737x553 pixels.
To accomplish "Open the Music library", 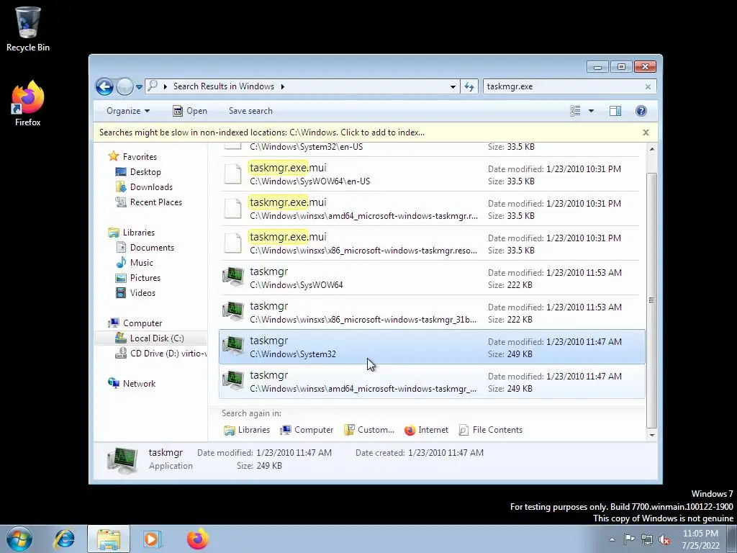I will [142, 262].
